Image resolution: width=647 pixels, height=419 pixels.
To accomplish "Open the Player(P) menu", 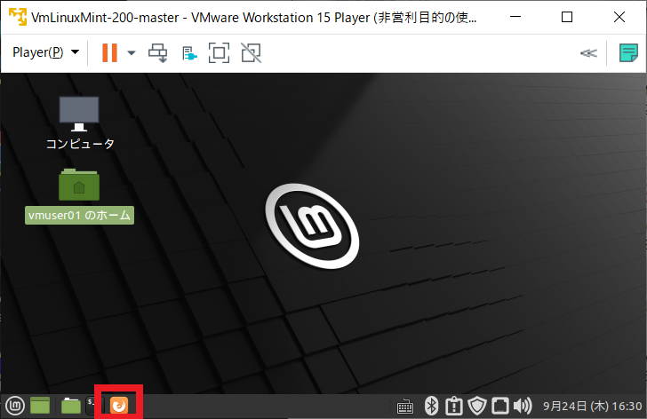I will pyautogui.click(x=45, y=52).
